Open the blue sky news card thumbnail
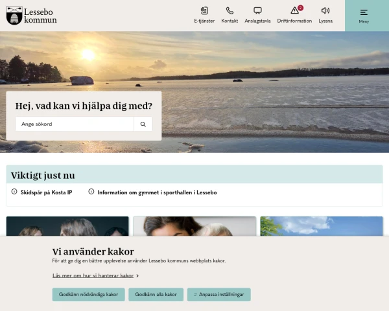Viewport: 389px width, 311px height. pyautogui.click(x=322, y=226)
